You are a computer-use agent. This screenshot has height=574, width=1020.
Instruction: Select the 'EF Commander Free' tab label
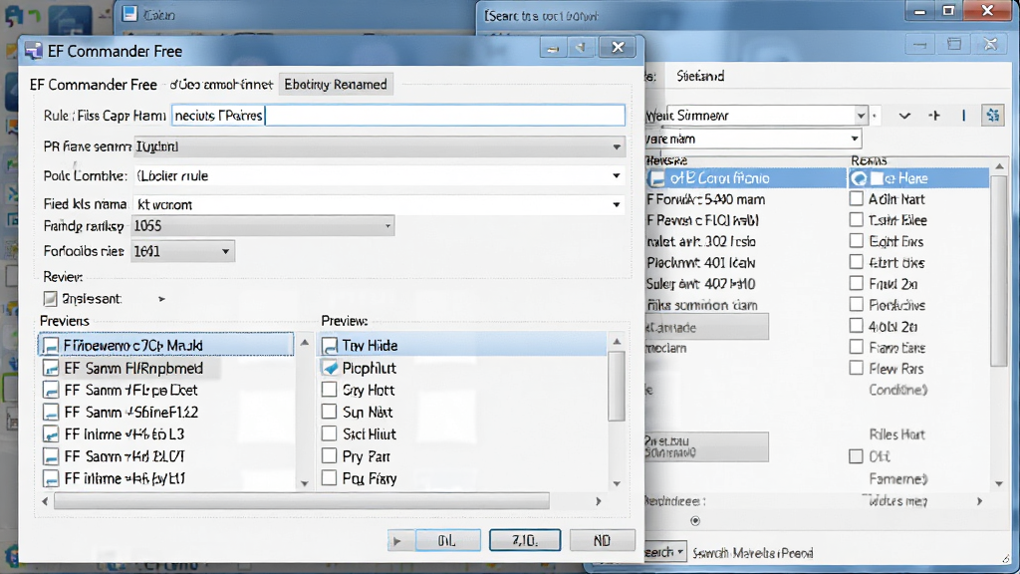coord(93,85)
